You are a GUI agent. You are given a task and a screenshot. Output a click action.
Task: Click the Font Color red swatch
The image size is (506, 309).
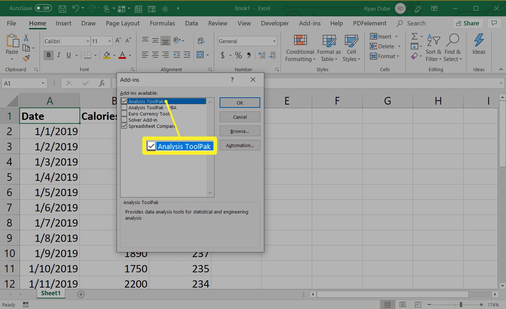pos(122,55)
